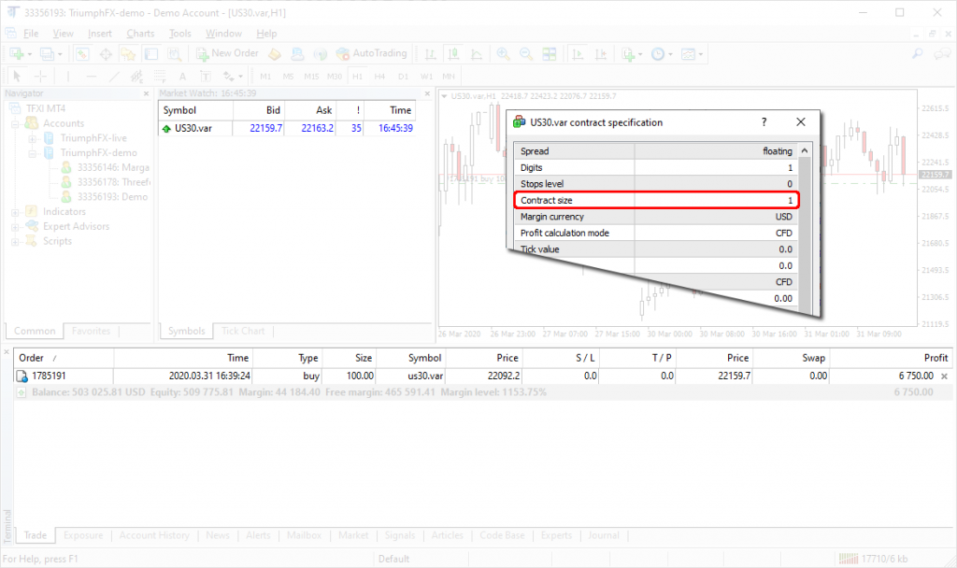Draw a horizontal line tool
This screenshot has width=957, height=568.
click(91, 77)
